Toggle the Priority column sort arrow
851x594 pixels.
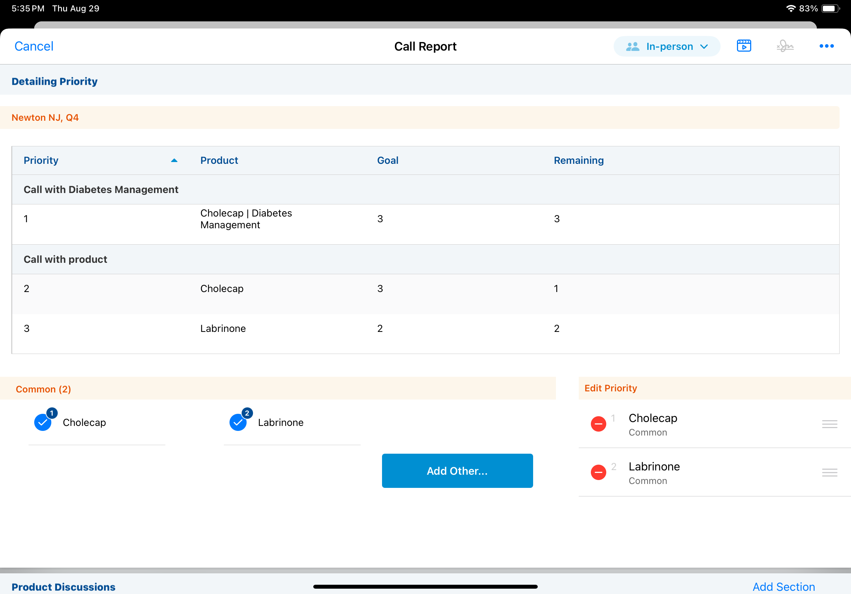[x=174, y=160]
